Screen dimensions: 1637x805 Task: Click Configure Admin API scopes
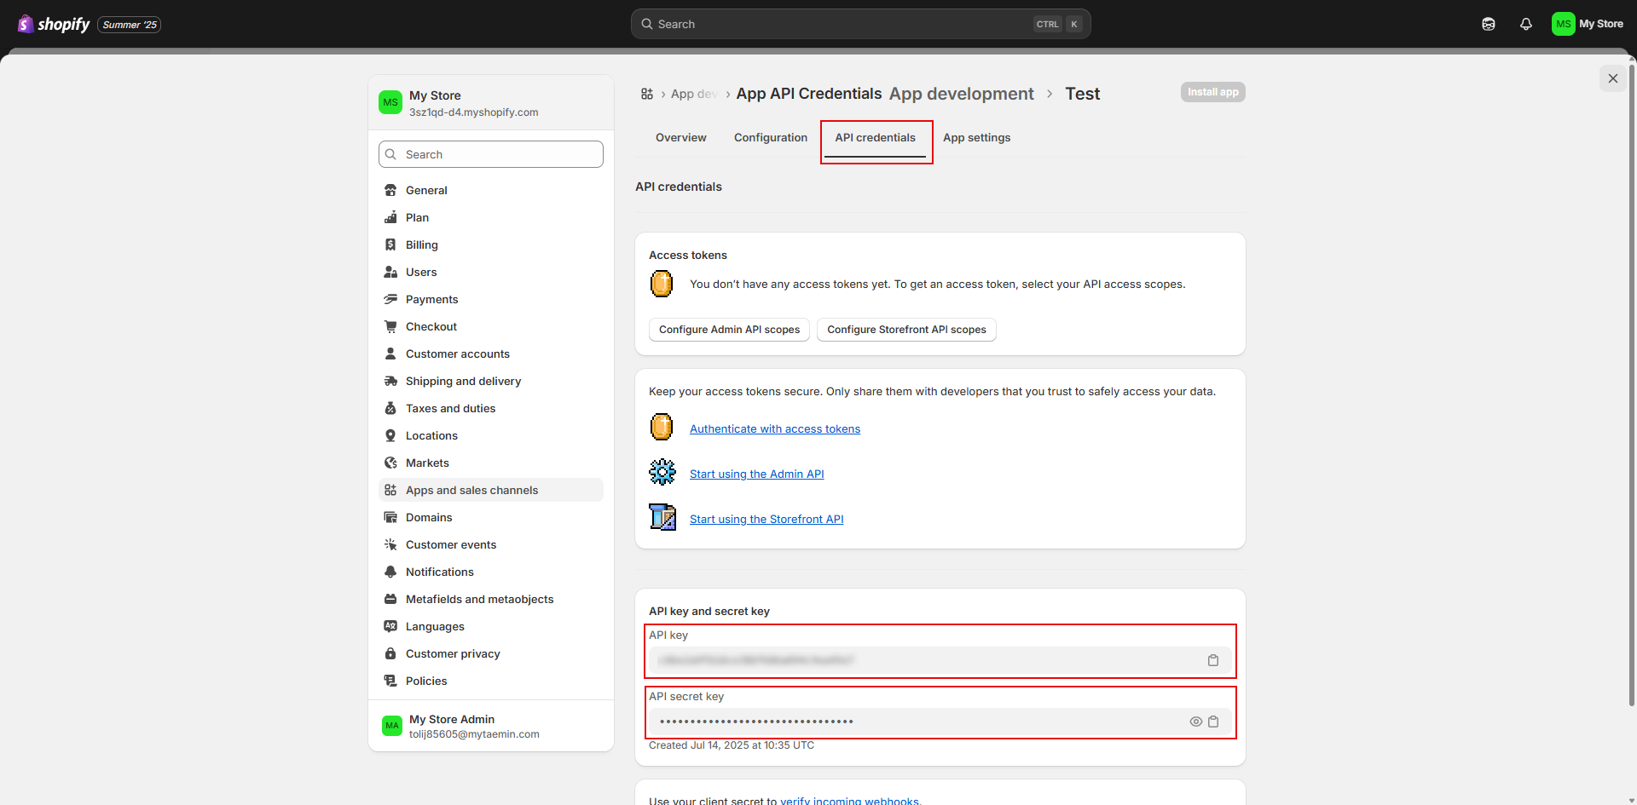pos(729,330)
